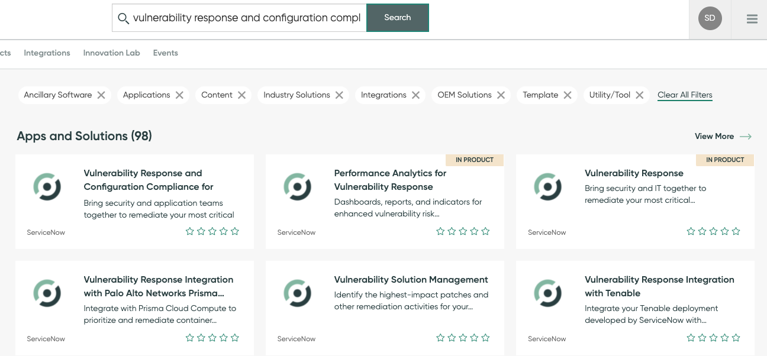
Task: Click IN PRODUCT badge on Performance Analytics card
Action: (475, 160)
